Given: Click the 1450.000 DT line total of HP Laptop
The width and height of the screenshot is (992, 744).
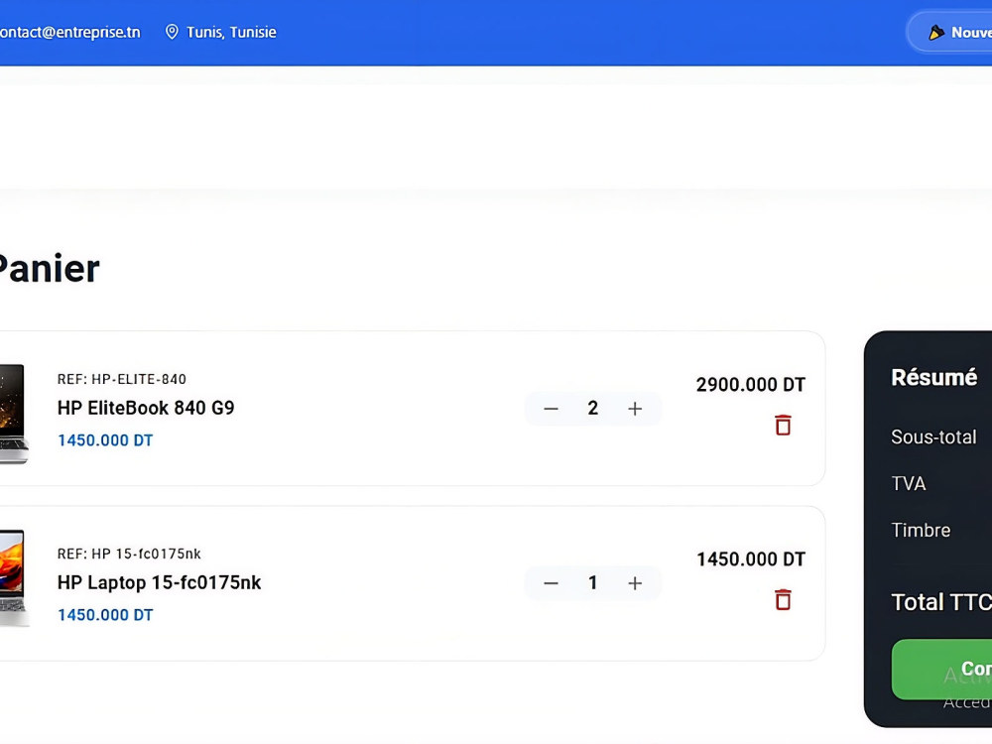Looking at the screenshot, I should tap(750, 559).
